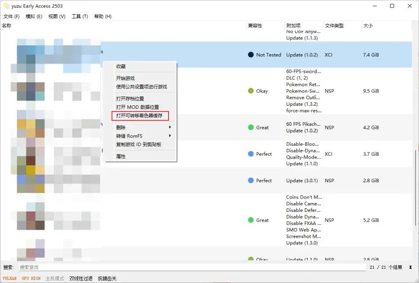Click the 9.5 GiB size cell
Viewport: 419px width, 283px height.
point(371,91)
